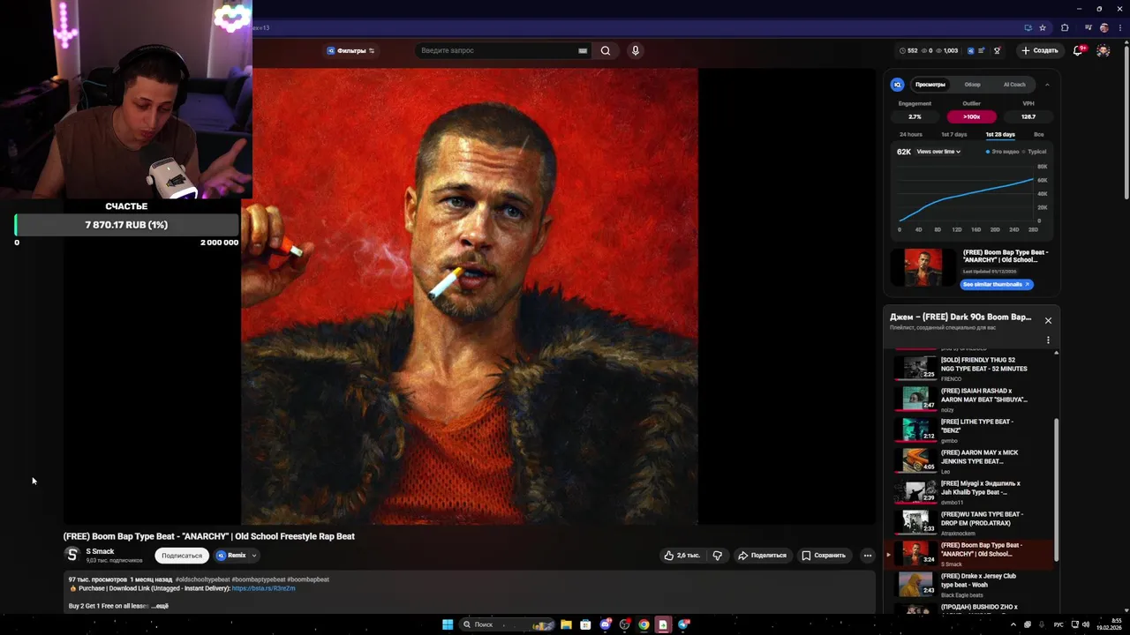
Task: Open Views over time dropdown
Action: (938, 152)
